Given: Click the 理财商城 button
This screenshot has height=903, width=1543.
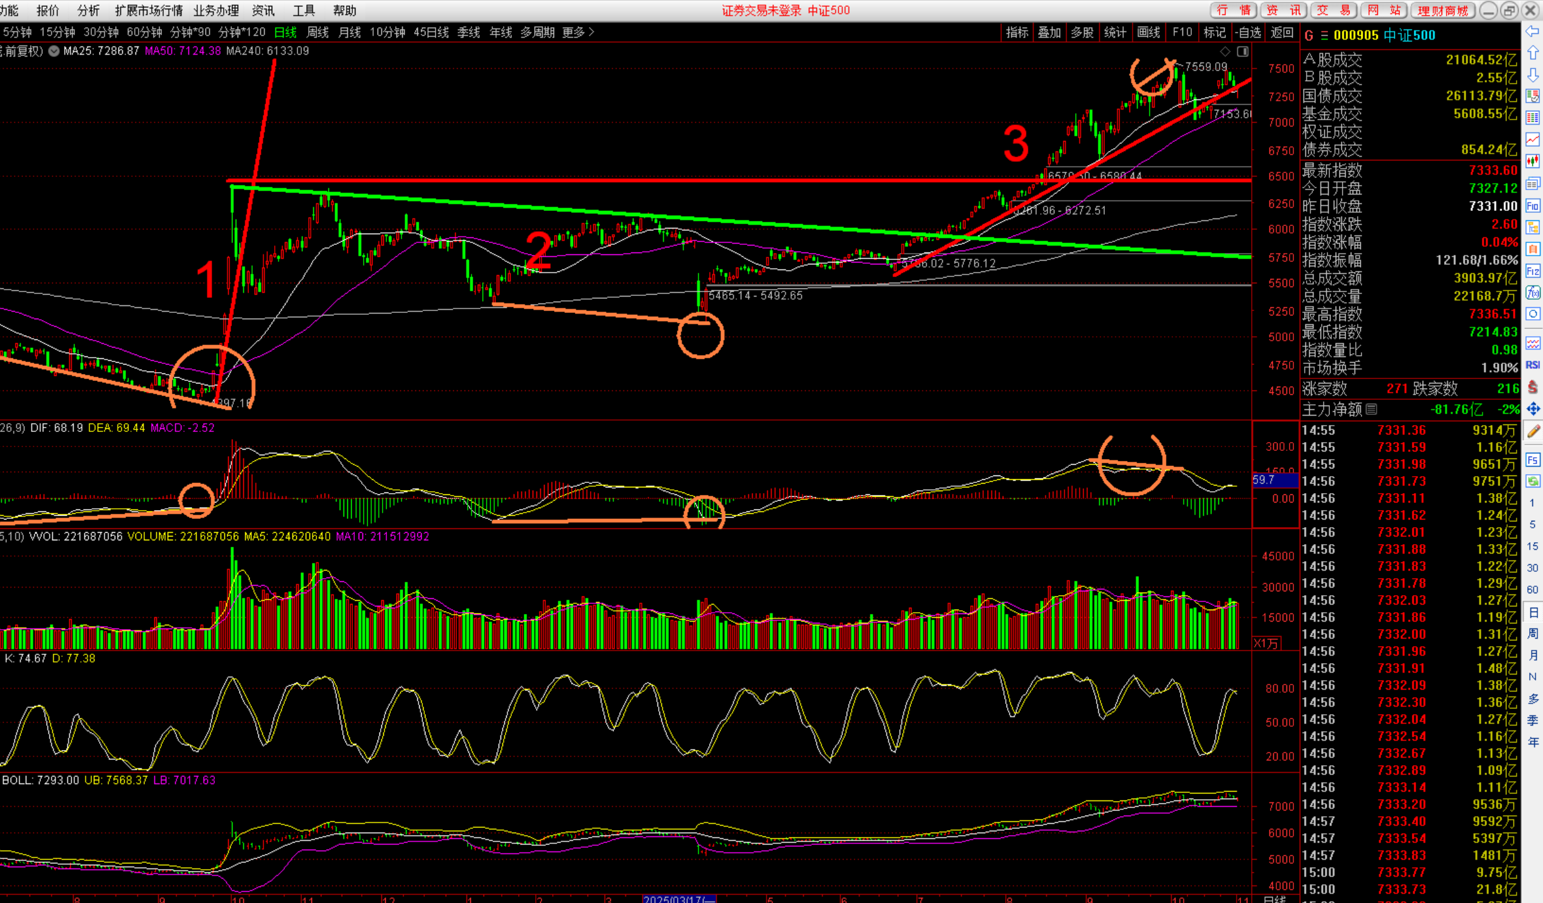Looking at the screenshot, I should coord(1442,11).
